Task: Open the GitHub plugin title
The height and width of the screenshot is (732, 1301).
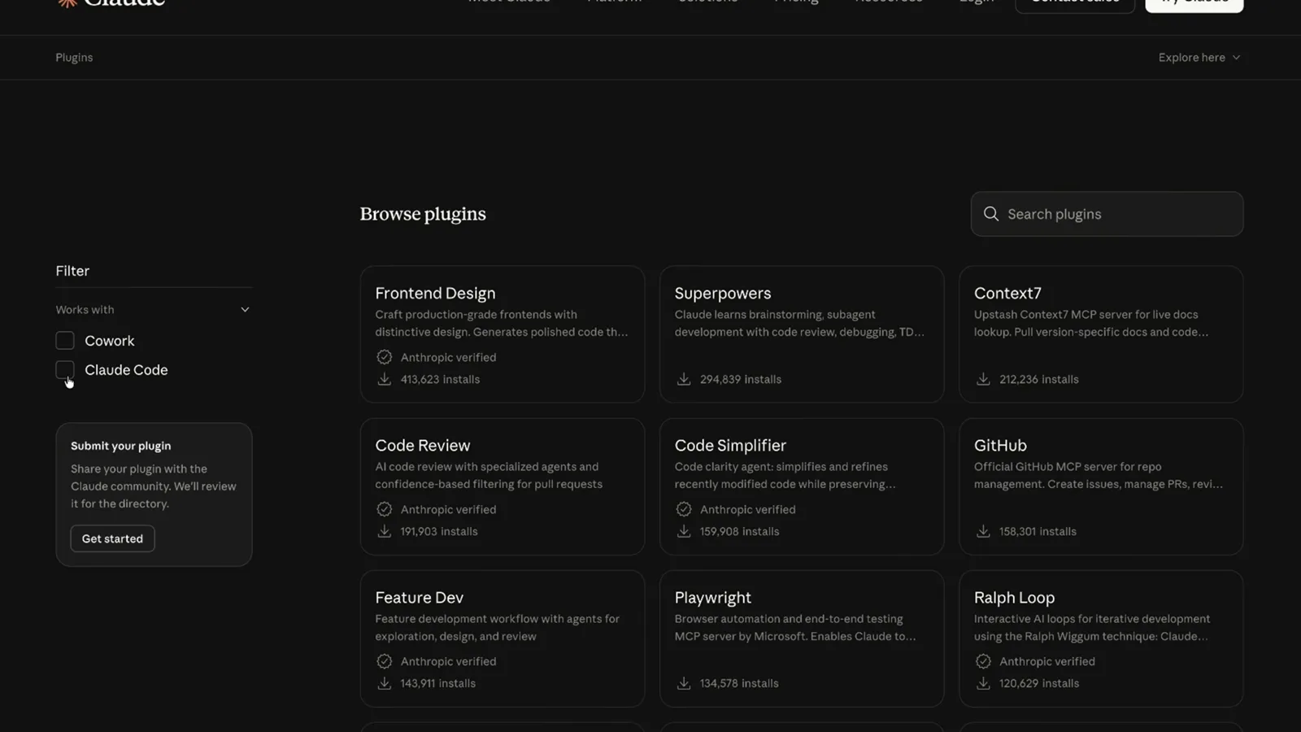Action: tap(1000, 445)
